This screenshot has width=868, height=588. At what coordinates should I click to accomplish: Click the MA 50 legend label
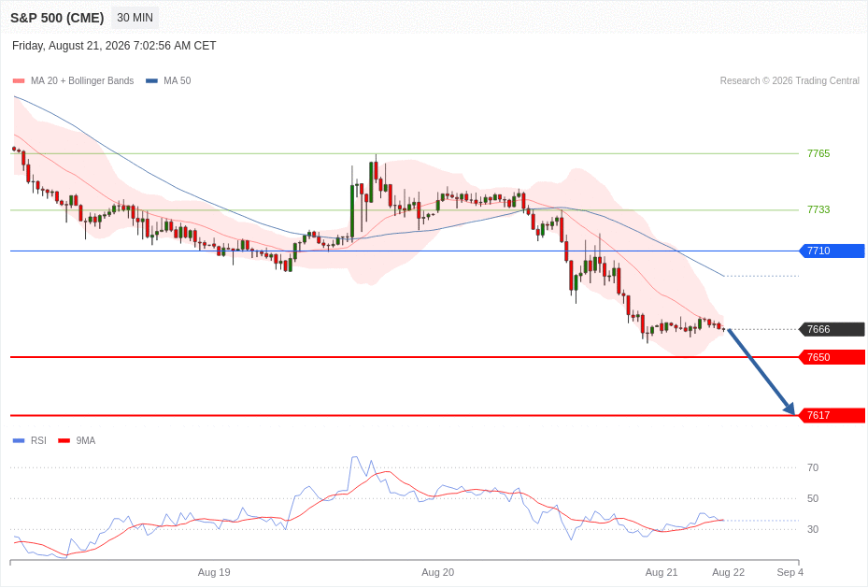178,80
